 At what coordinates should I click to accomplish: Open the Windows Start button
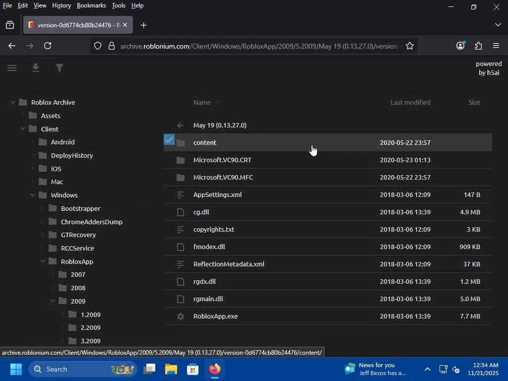coord(16,369)
